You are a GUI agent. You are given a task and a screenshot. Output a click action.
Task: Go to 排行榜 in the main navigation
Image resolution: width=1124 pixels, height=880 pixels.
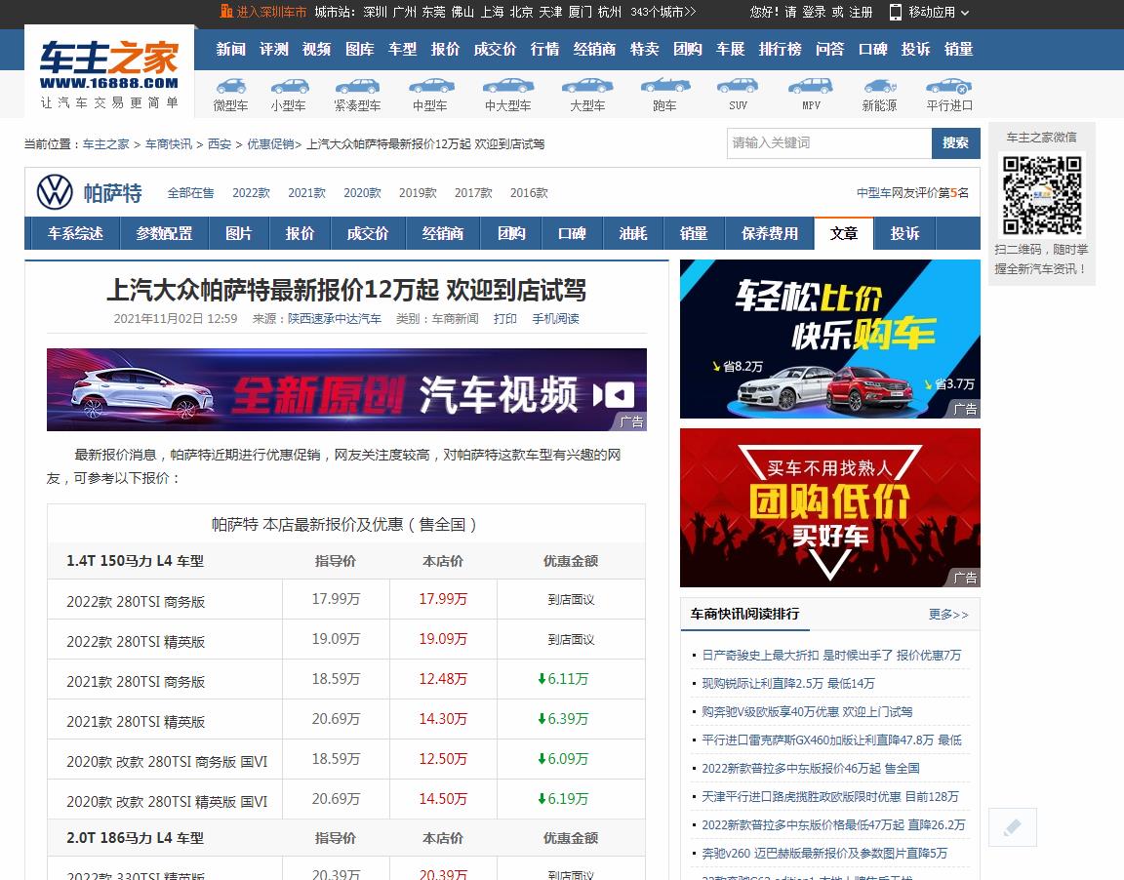tap(780, 49)
